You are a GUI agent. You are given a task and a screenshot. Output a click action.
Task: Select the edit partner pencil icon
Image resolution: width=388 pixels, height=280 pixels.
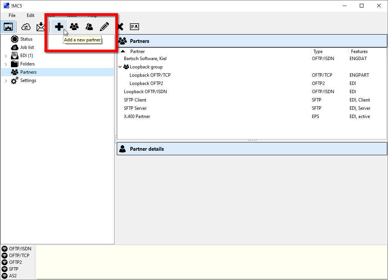pos(104,26)
